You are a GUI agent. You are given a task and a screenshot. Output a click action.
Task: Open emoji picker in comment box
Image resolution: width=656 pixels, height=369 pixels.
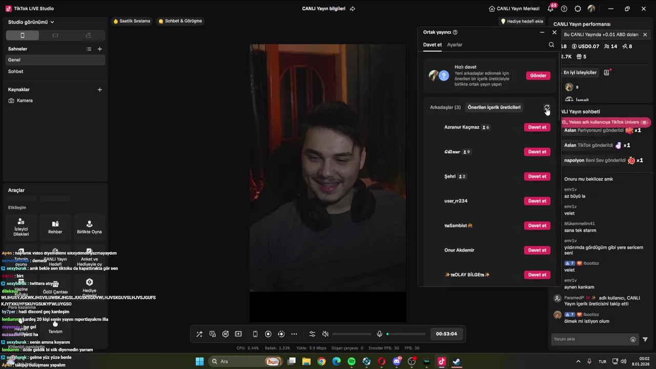(633, 339)
